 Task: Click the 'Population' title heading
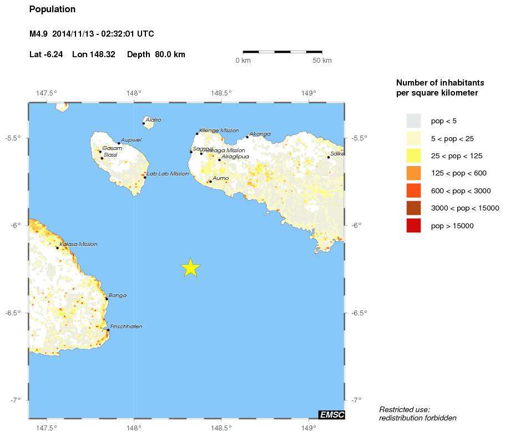click(x=52, y=9)
